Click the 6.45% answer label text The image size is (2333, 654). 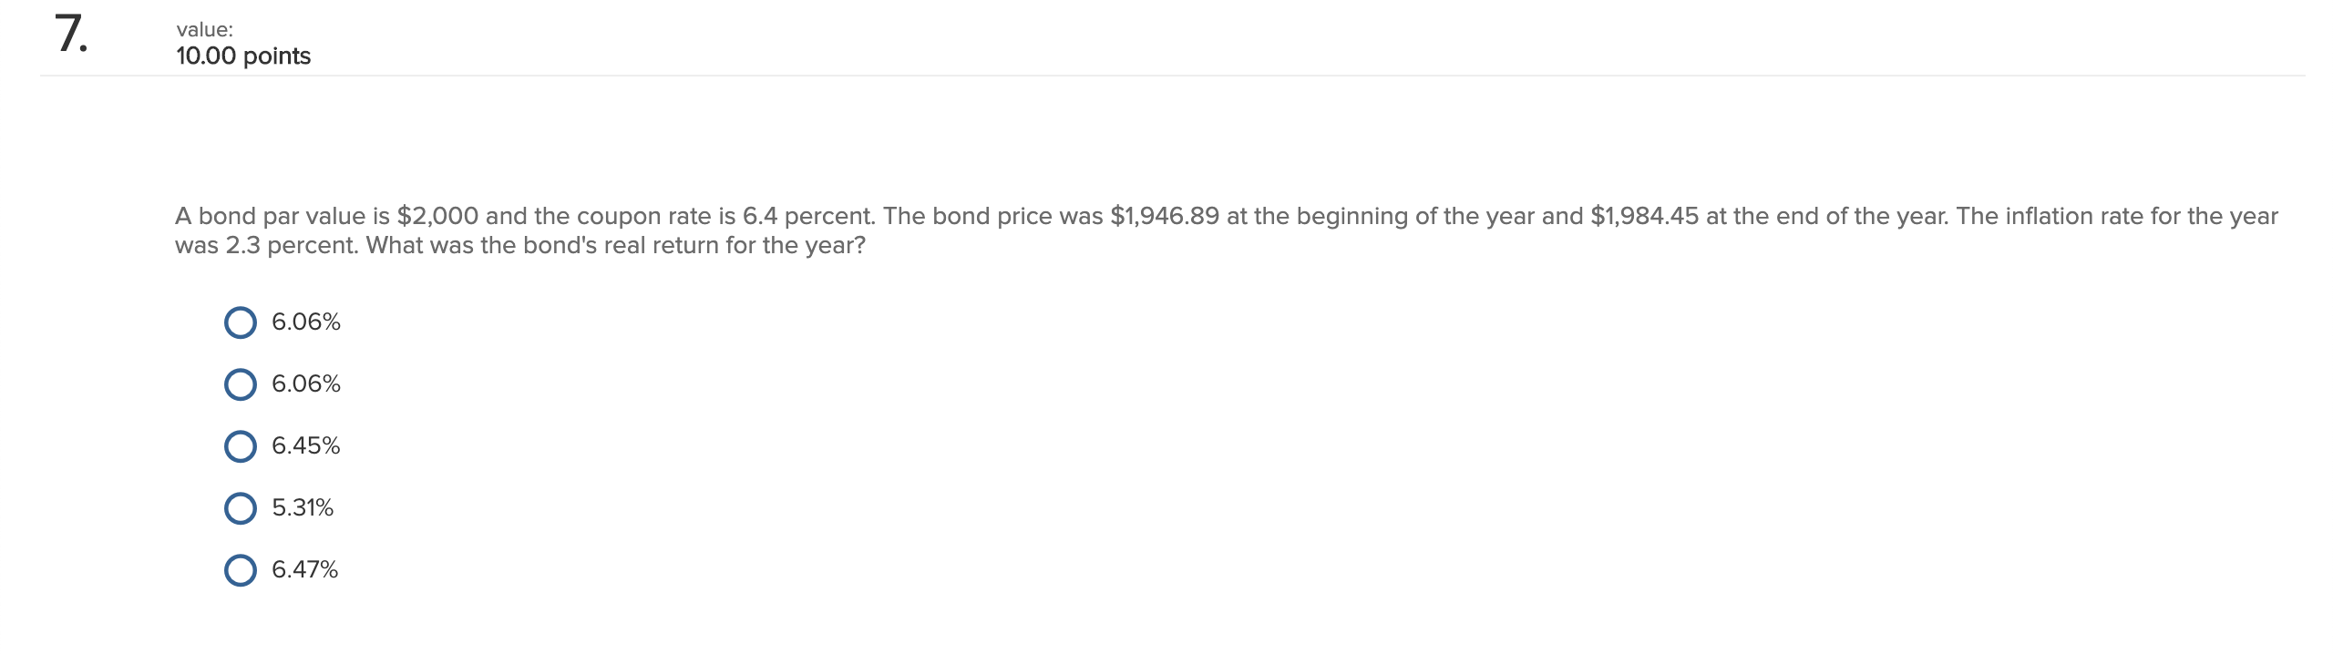(306, 445)
